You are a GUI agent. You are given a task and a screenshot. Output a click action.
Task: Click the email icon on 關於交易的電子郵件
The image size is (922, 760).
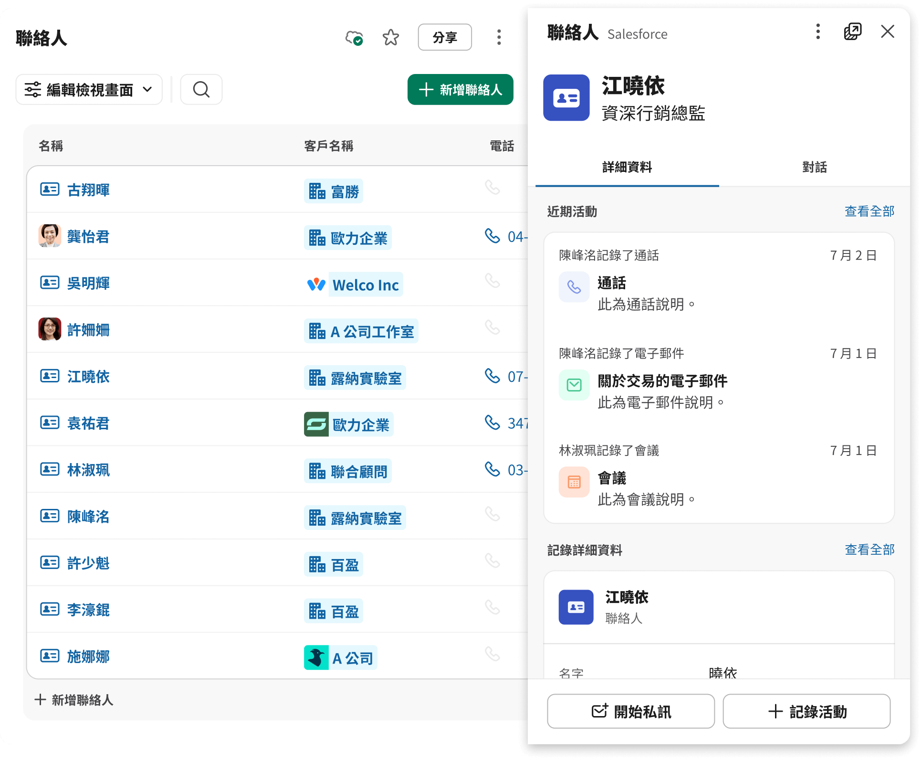[574, 385]
